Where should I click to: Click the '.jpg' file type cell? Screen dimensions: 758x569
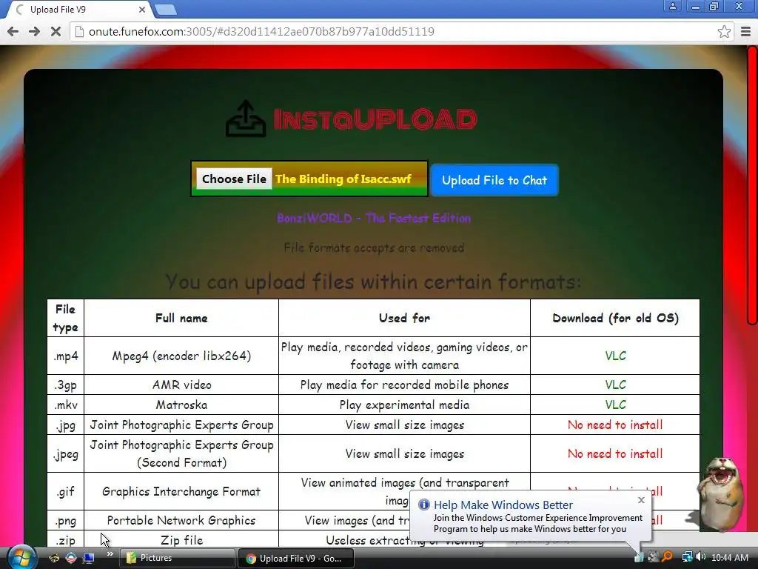[66, 425]
